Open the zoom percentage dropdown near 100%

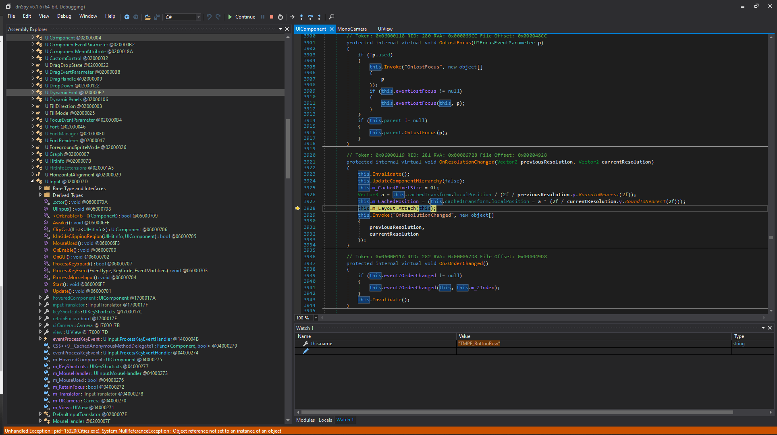pos(316,318)
